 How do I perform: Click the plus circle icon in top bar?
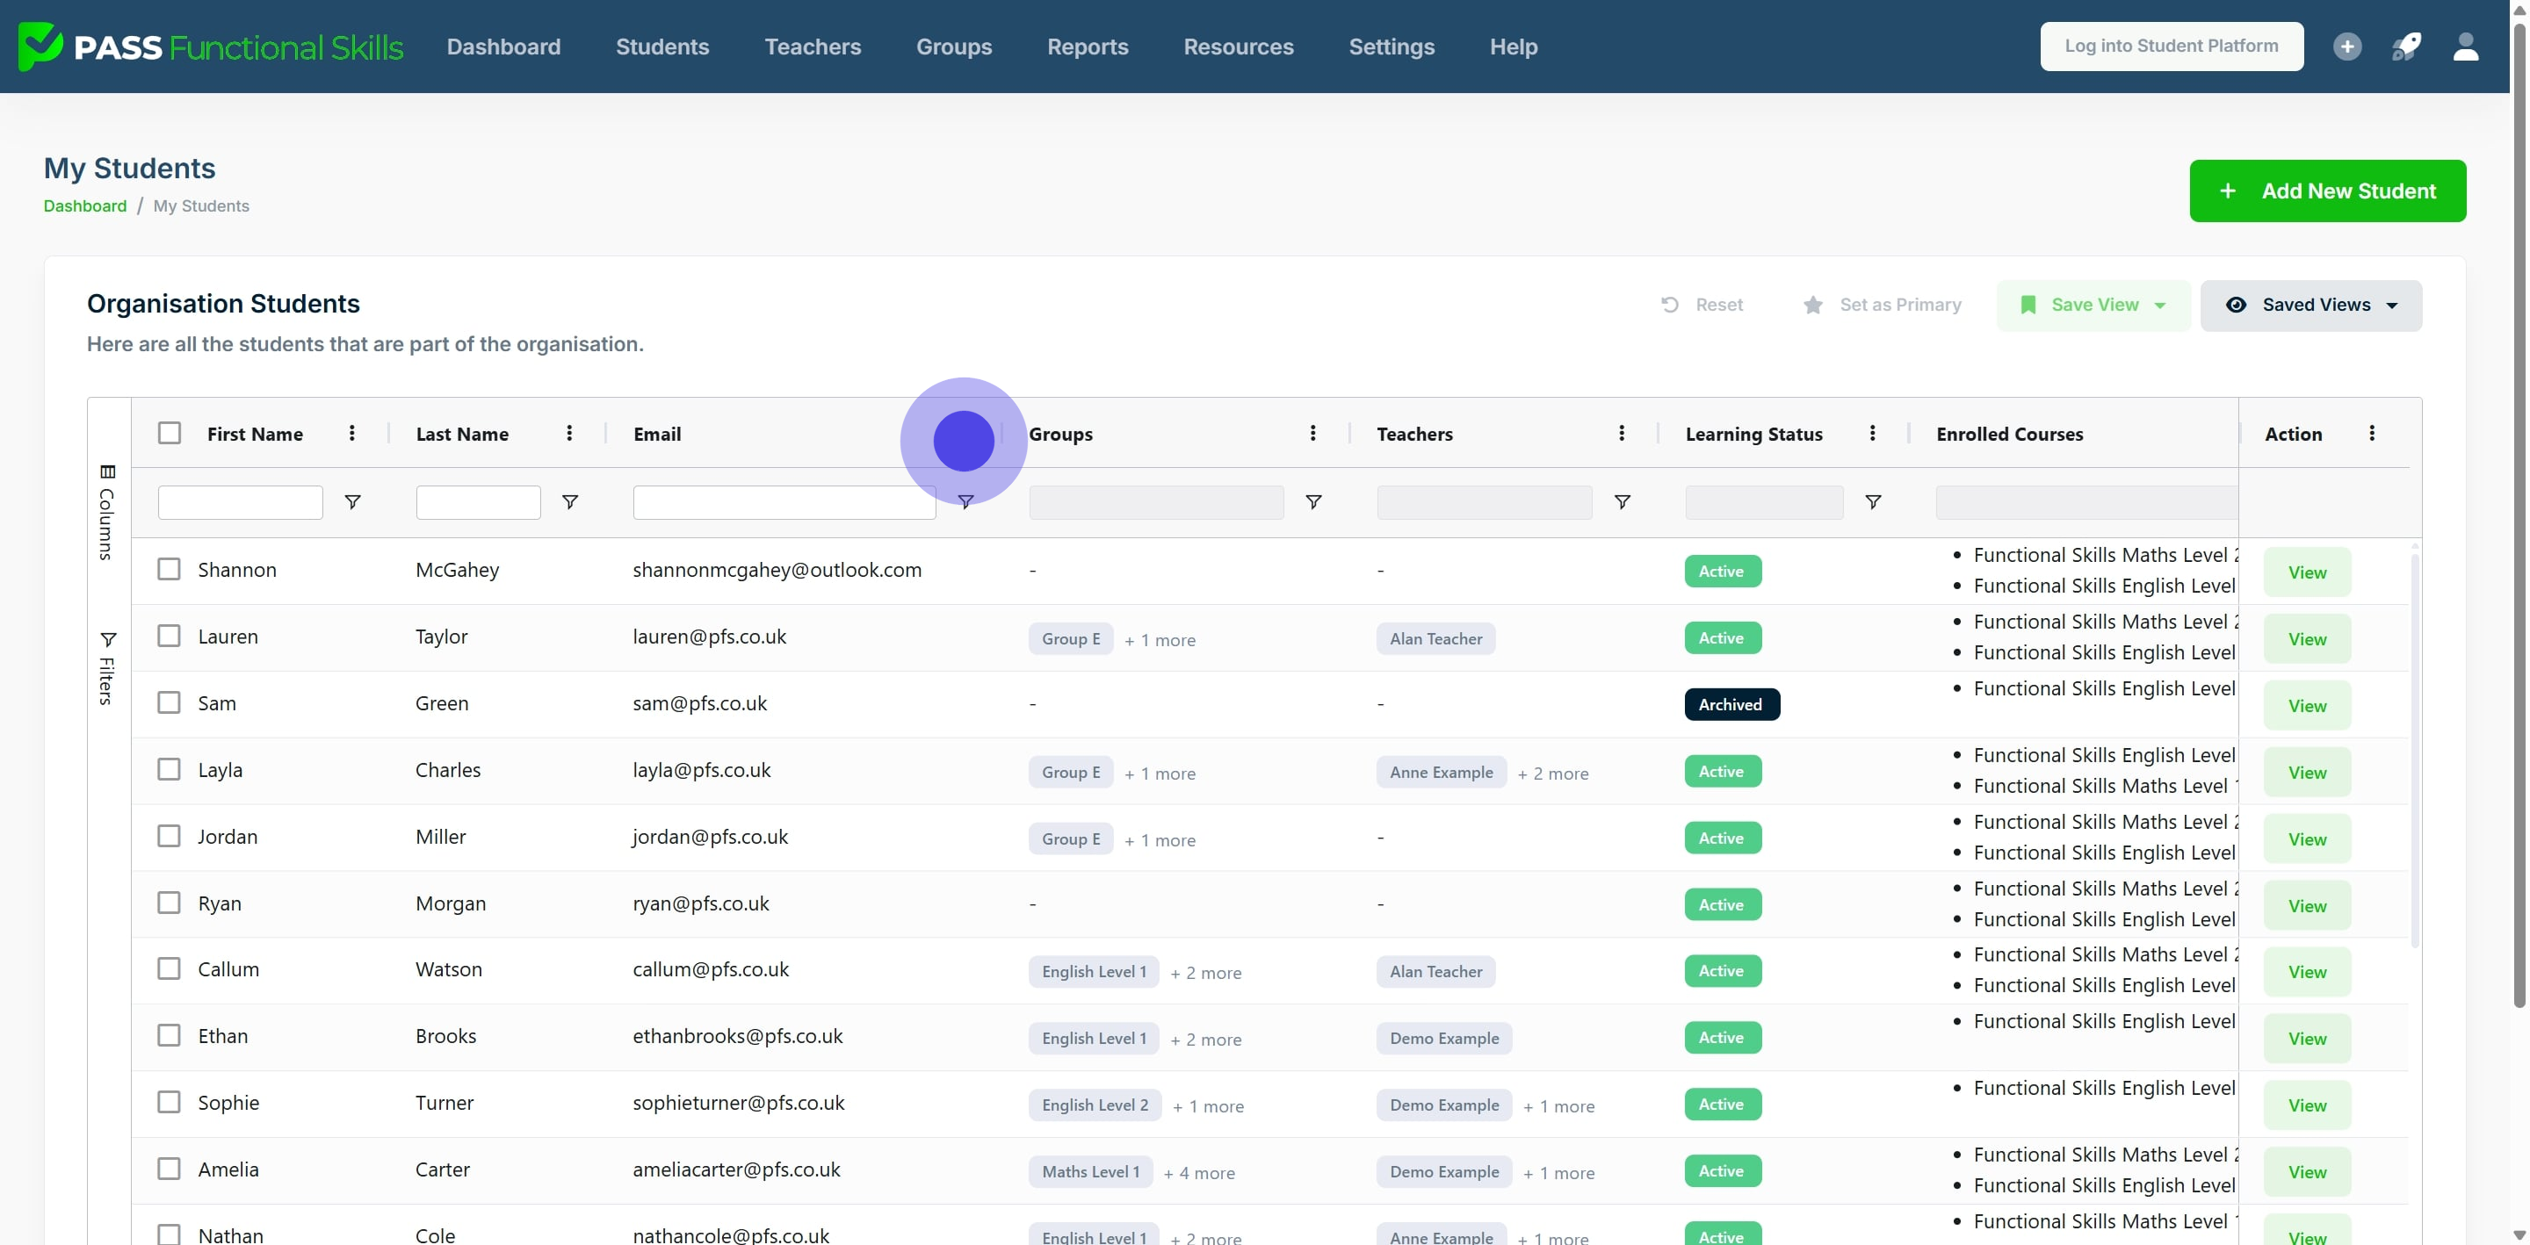2347,47
